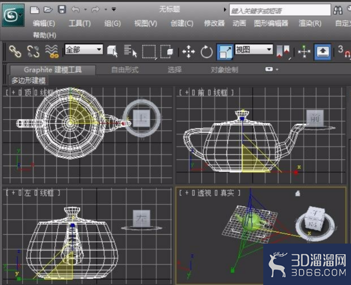Toggle keyboard shortcut override button

coord(322,52)
